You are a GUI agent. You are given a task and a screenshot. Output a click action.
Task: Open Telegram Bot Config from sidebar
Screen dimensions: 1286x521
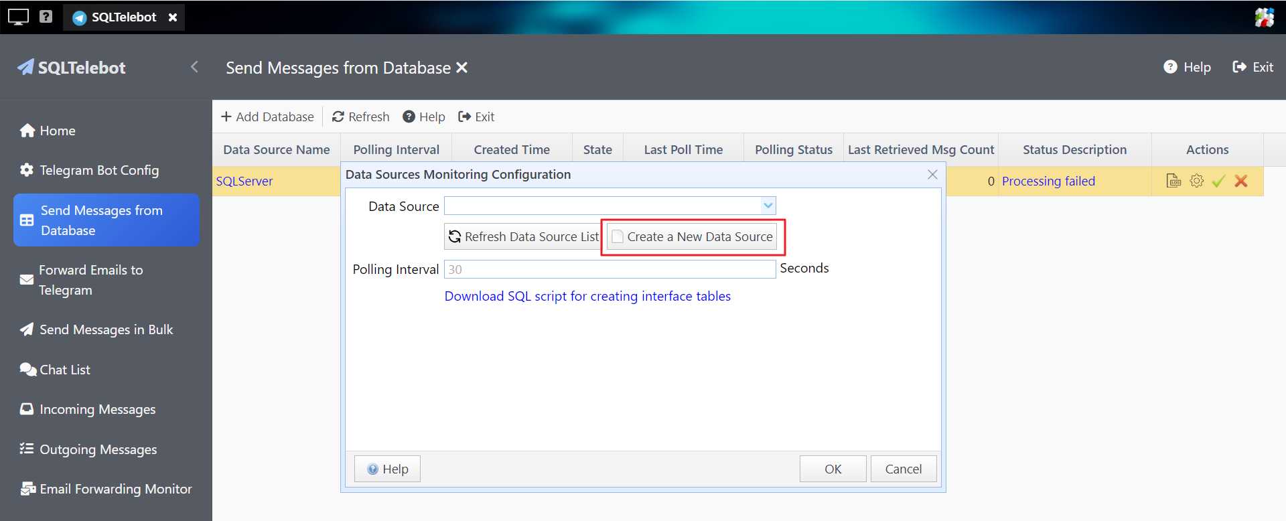(x=99, y=170)
